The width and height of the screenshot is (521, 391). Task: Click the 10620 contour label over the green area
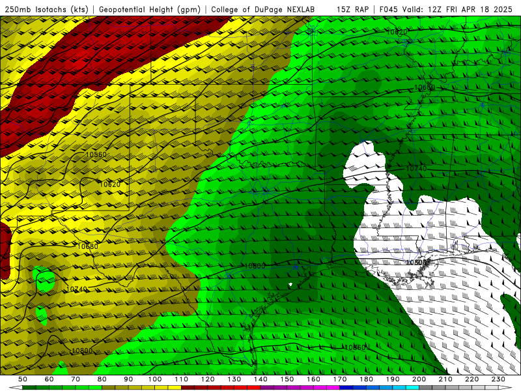tap(397, 32)
